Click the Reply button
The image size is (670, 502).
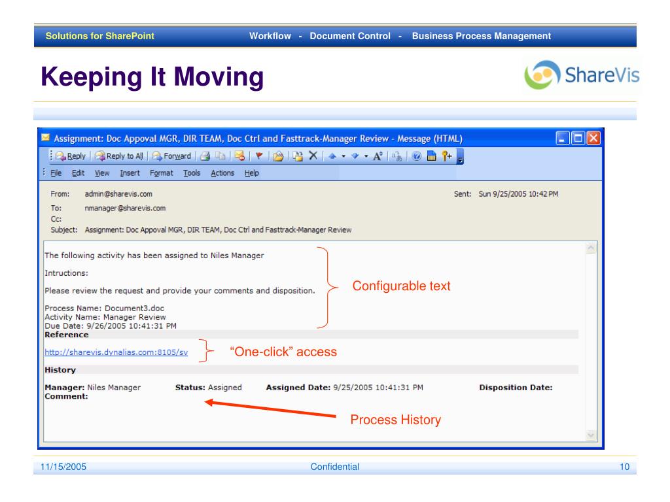pyautogui.click(x=71, y=156)
